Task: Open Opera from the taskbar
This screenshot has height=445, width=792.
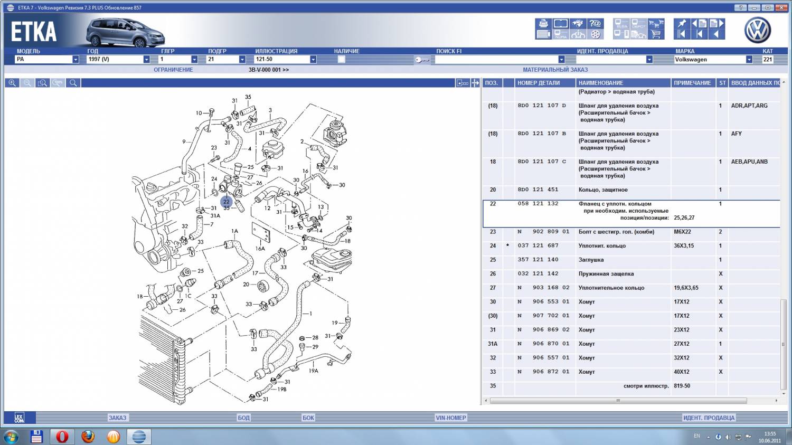Action: pos(62,437)
